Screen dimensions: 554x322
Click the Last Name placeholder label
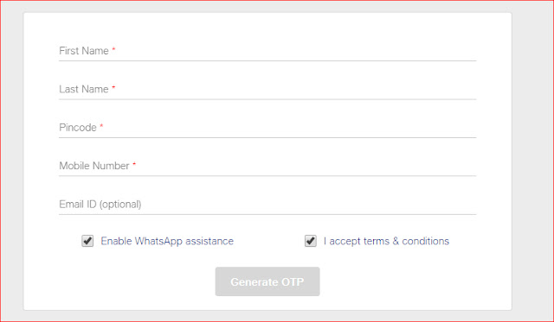pos(84,89)
